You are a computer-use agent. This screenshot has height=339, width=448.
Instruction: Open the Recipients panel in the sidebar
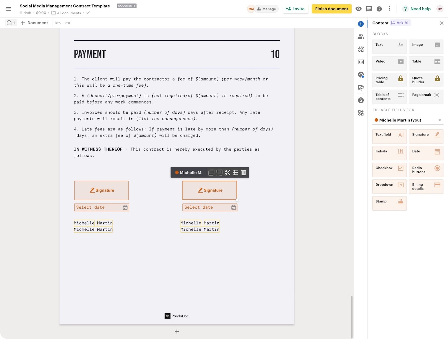tap(361, 36)
